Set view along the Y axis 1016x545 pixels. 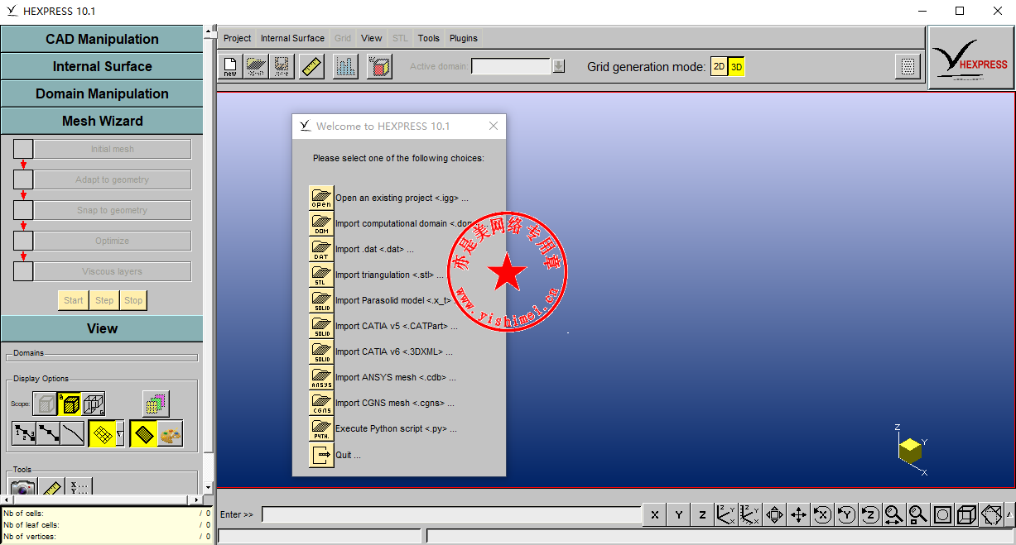tap(679, 514)
